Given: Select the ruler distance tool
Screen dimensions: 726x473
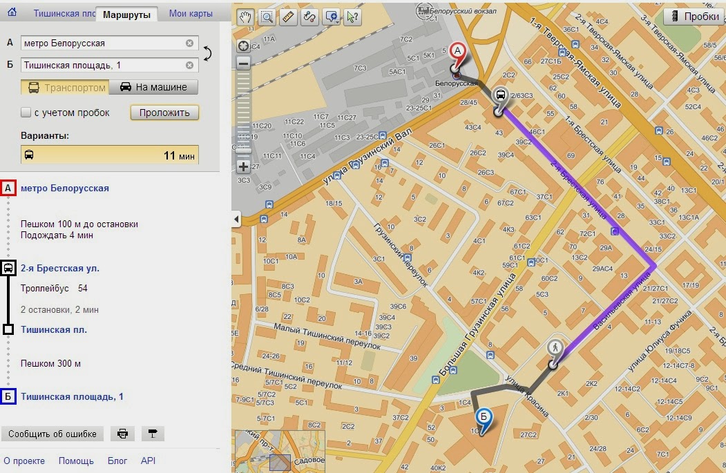Looking at the screenshot, I should (x=288, y=17).
